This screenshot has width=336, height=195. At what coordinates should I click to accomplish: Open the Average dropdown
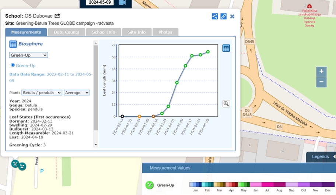tap(77, 93)
